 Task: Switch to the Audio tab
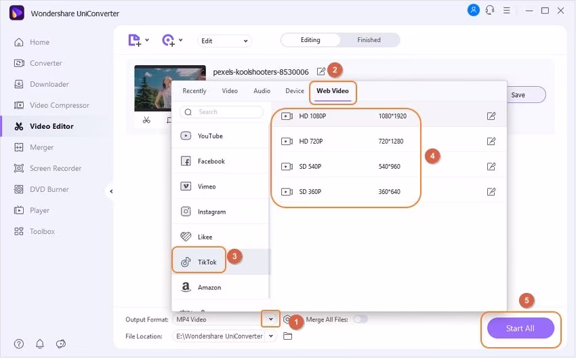(262, 91)
